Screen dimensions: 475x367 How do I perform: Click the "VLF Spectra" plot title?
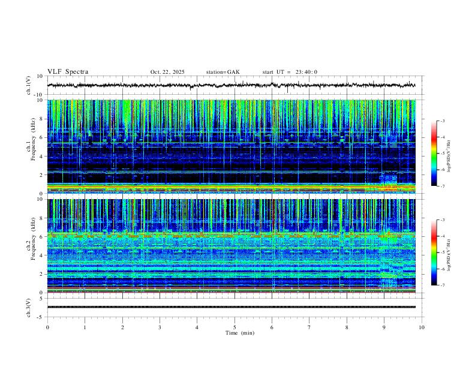tap(68, 72)
